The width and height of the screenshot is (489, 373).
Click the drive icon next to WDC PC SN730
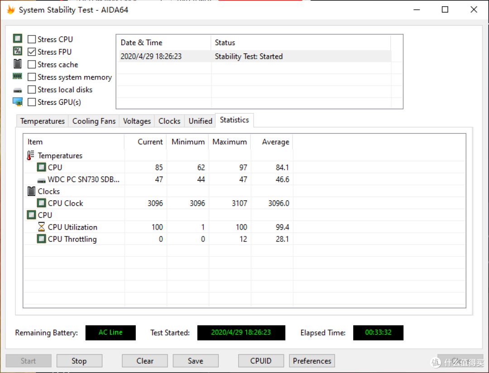click(41, 180)
